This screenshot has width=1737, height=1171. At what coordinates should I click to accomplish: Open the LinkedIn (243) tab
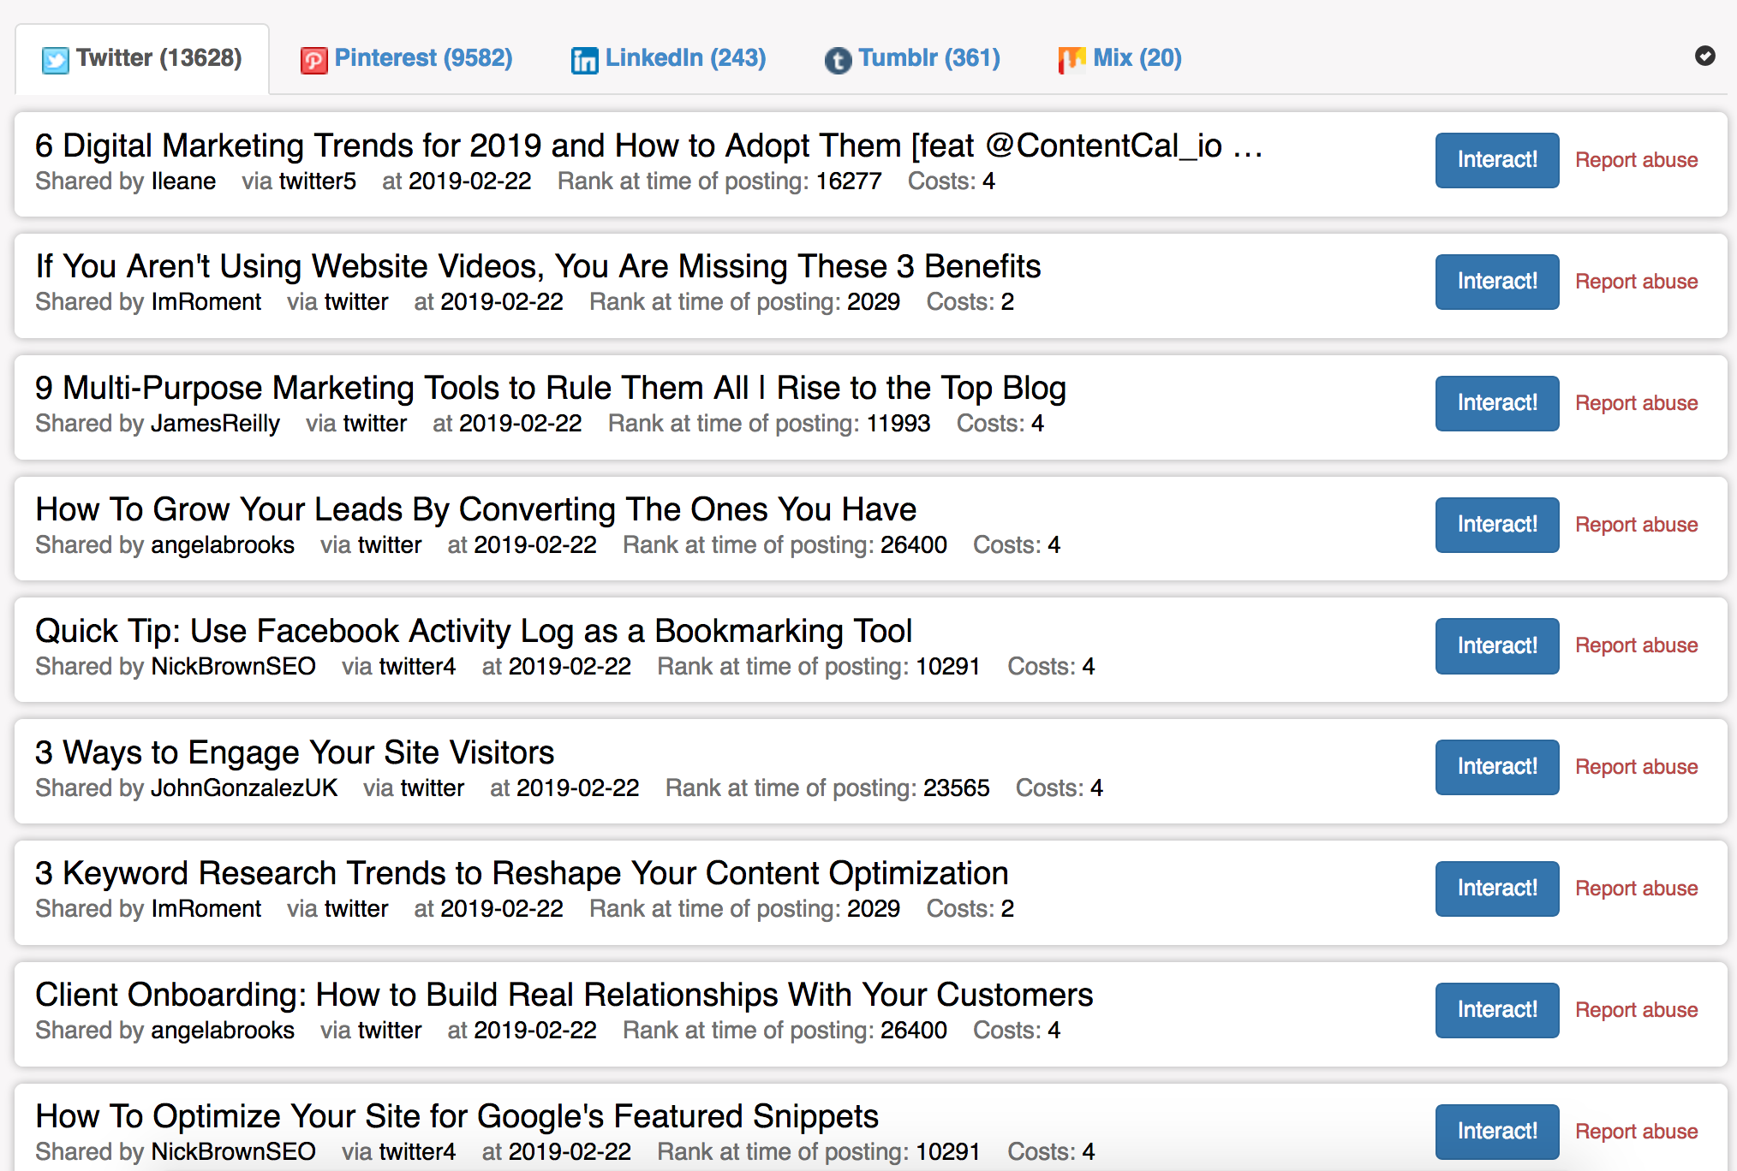pyautogui.click(x=669, y=58)
